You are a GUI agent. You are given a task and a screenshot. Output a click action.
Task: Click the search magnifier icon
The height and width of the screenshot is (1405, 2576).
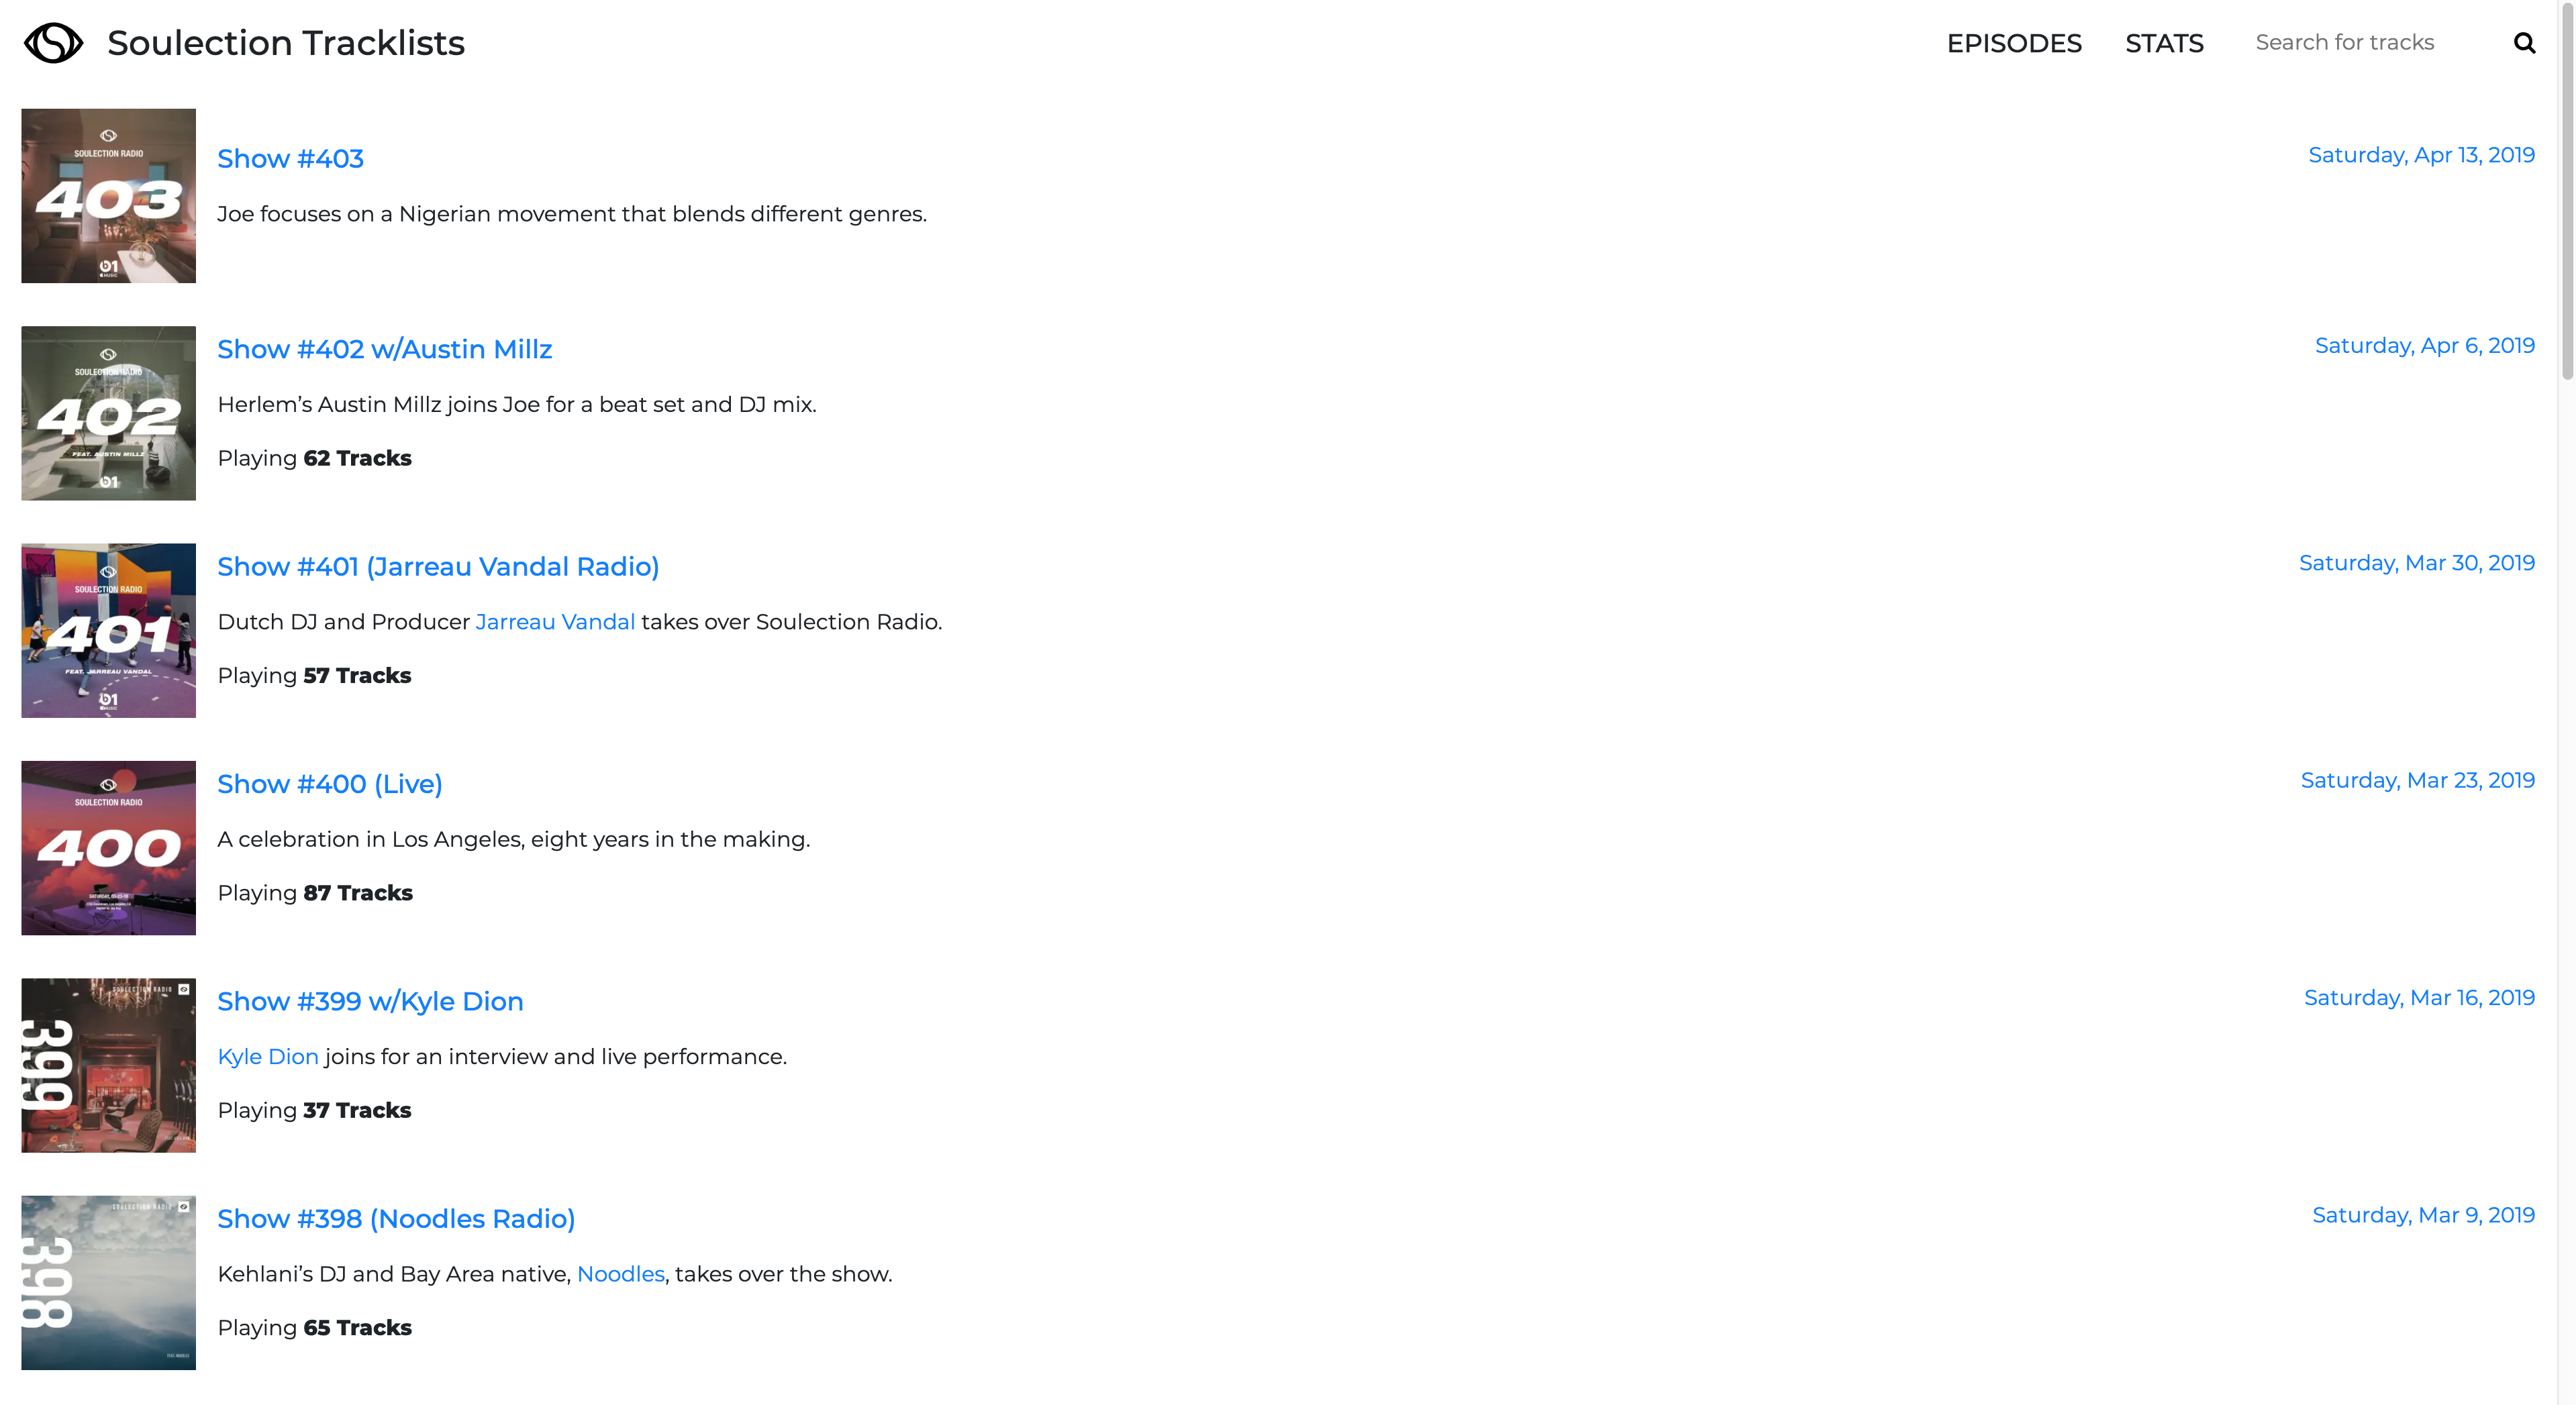pos(2524,43)
